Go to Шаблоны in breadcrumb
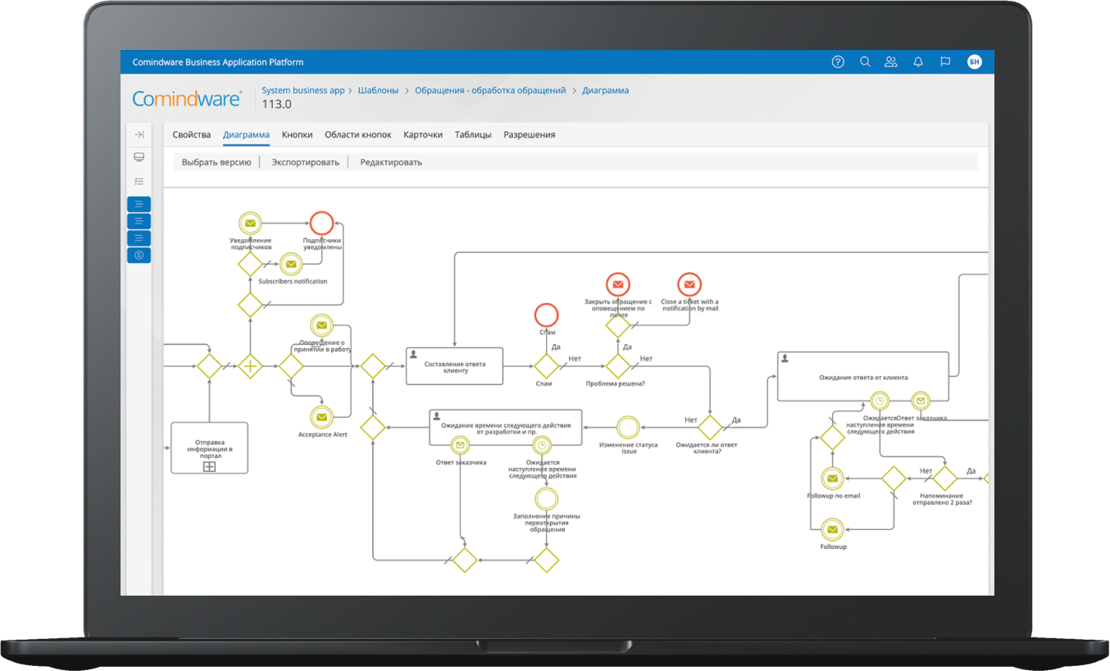The width and height of the screenshot is (1110, 671). tap(378, 90)
